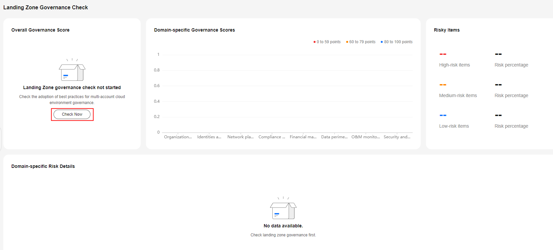Viewport: 553px width, 250px height.
Task: Click the orange dash above Medium-risk items
Action: [x=443, y=85]
